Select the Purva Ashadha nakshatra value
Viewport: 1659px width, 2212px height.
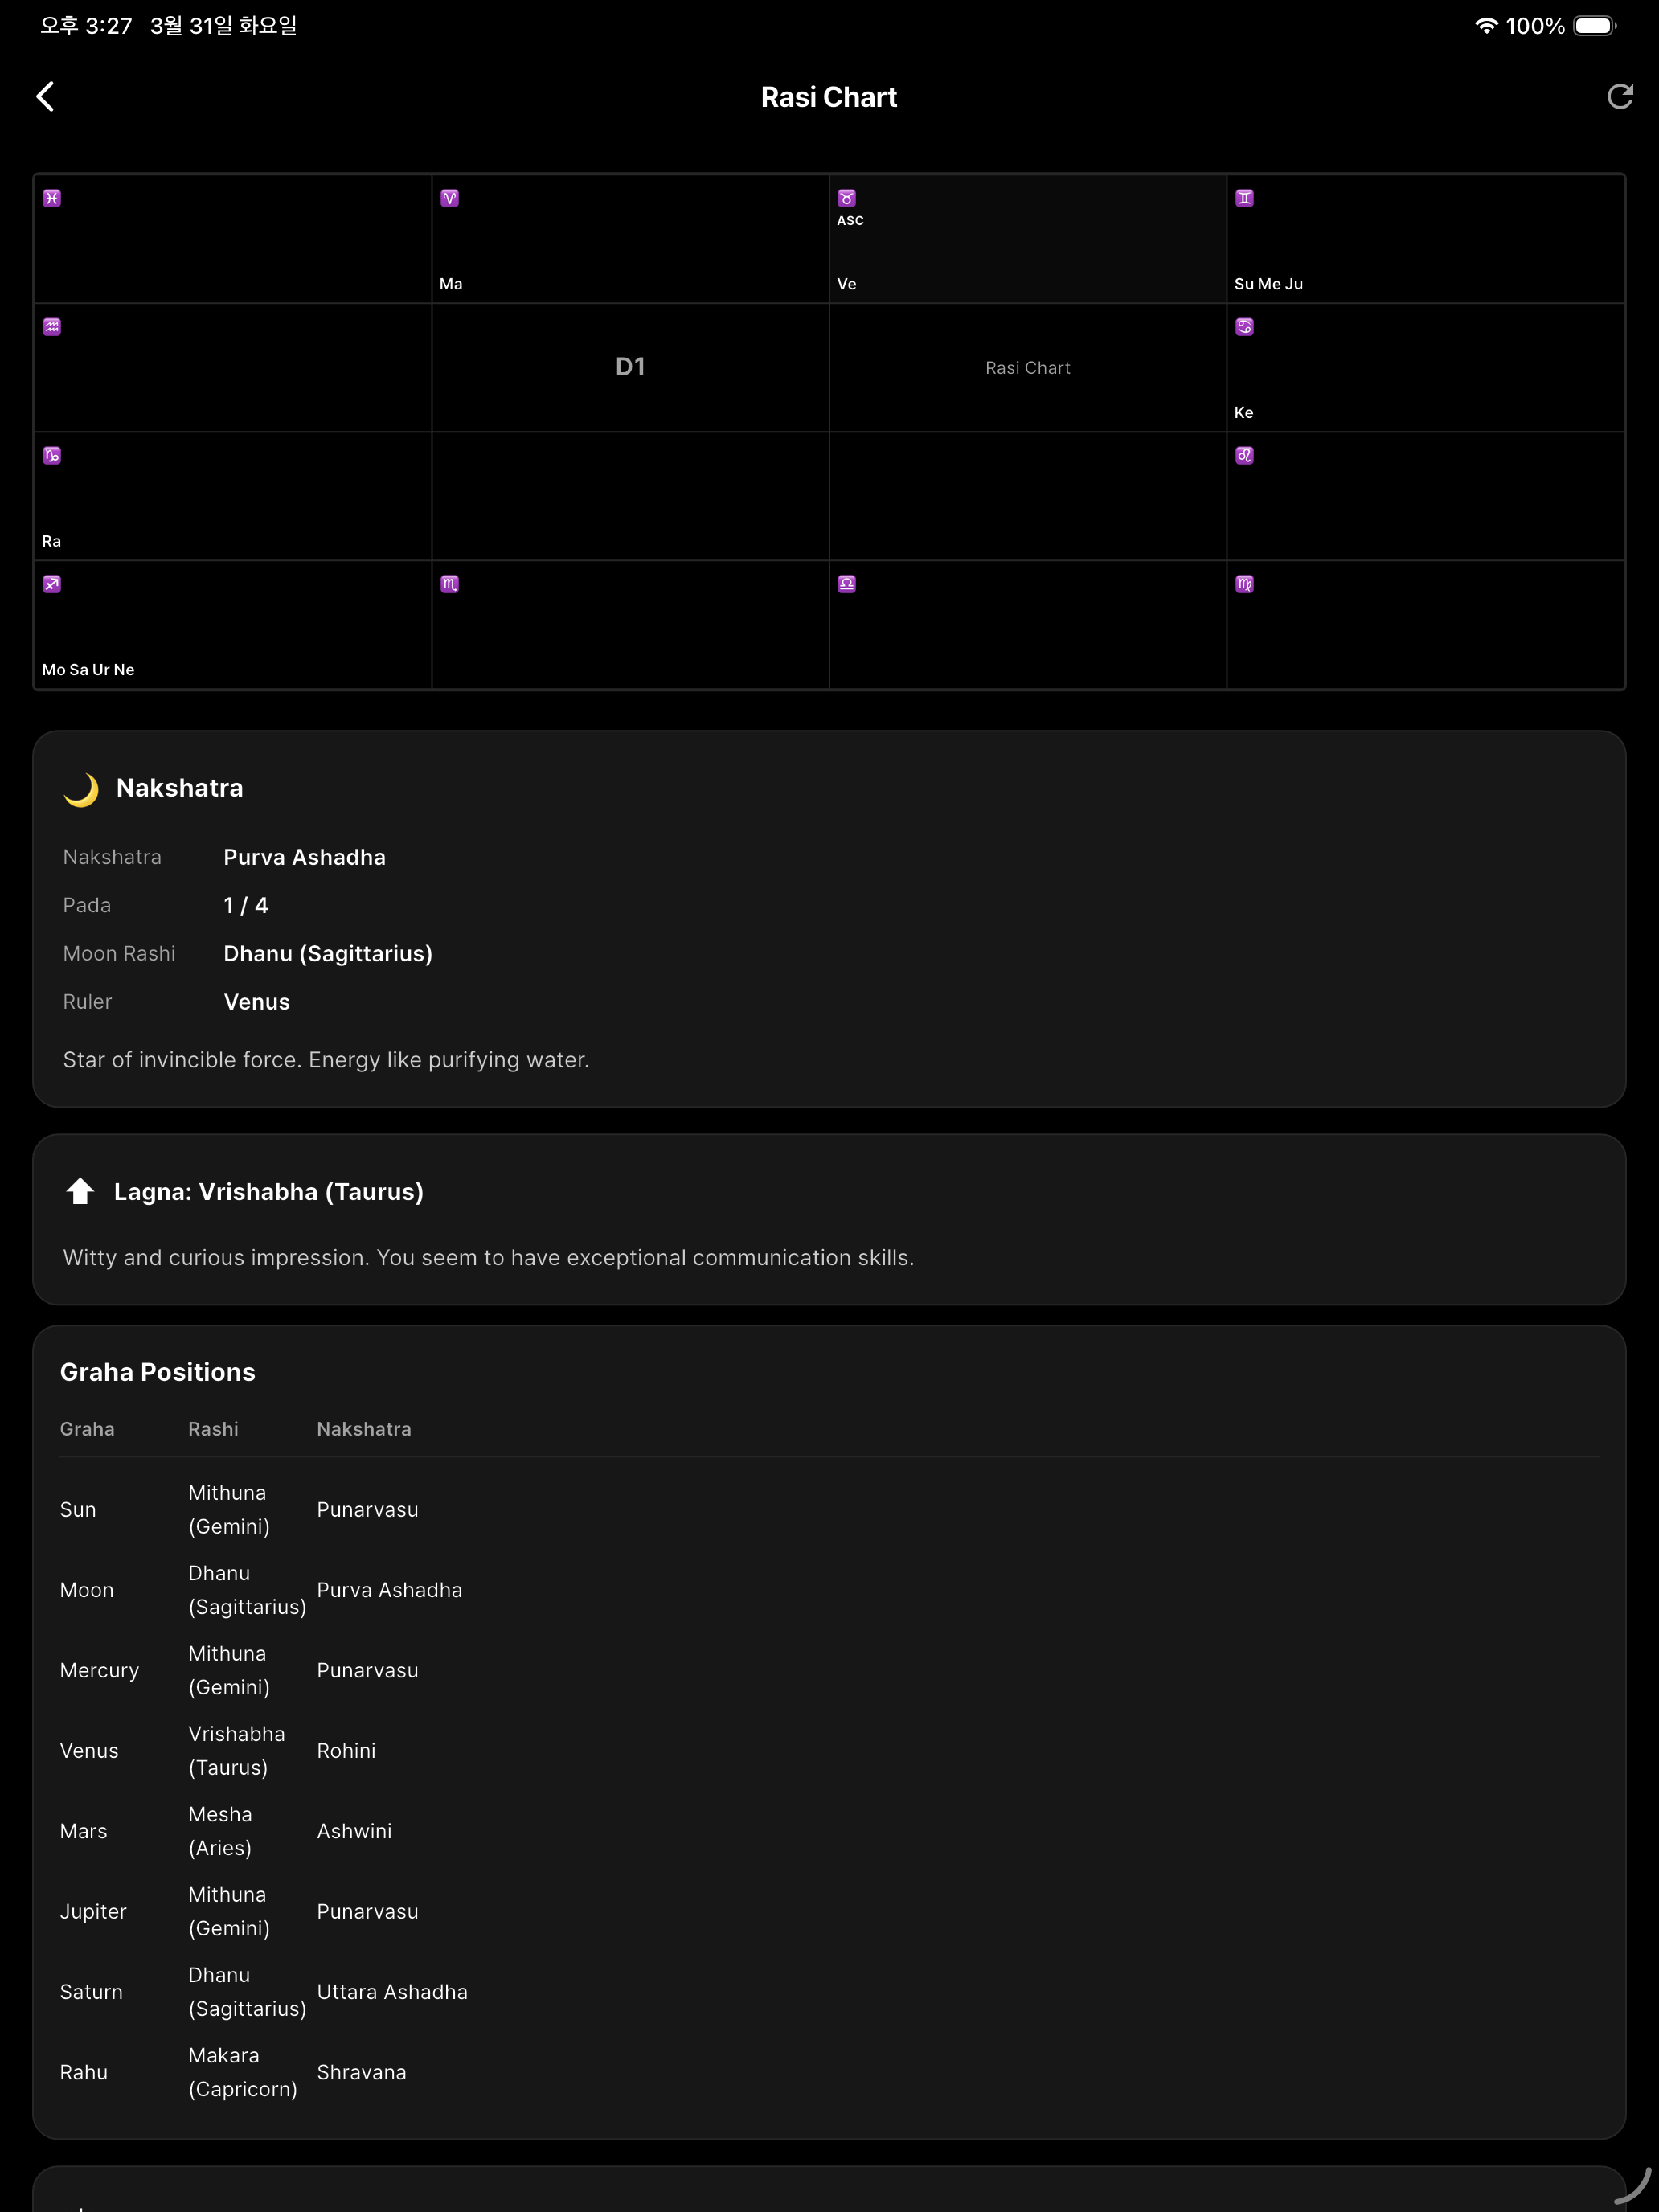click(x=305, y=857)
